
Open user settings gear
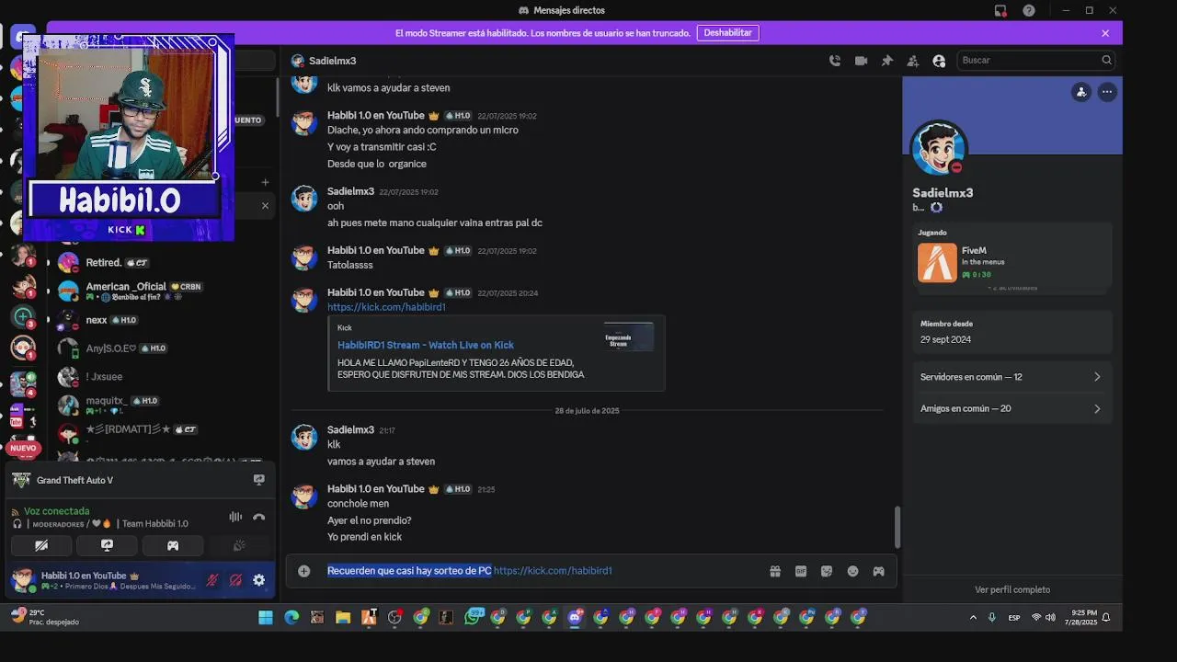(259, 580)
